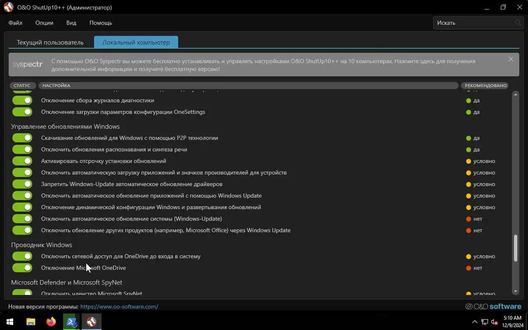Collapse 'Управление обновлениями Windows' group
528x330 pixels.
[65, 127]
